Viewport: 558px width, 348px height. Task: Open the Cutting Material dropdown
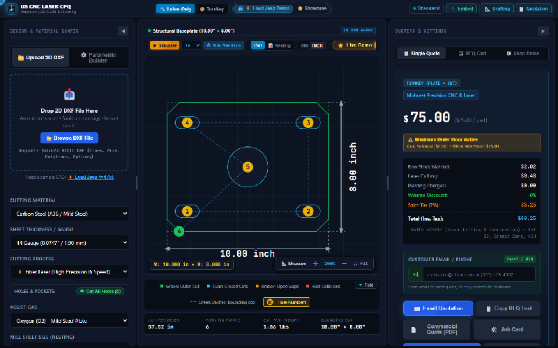(x=69, y=214)
